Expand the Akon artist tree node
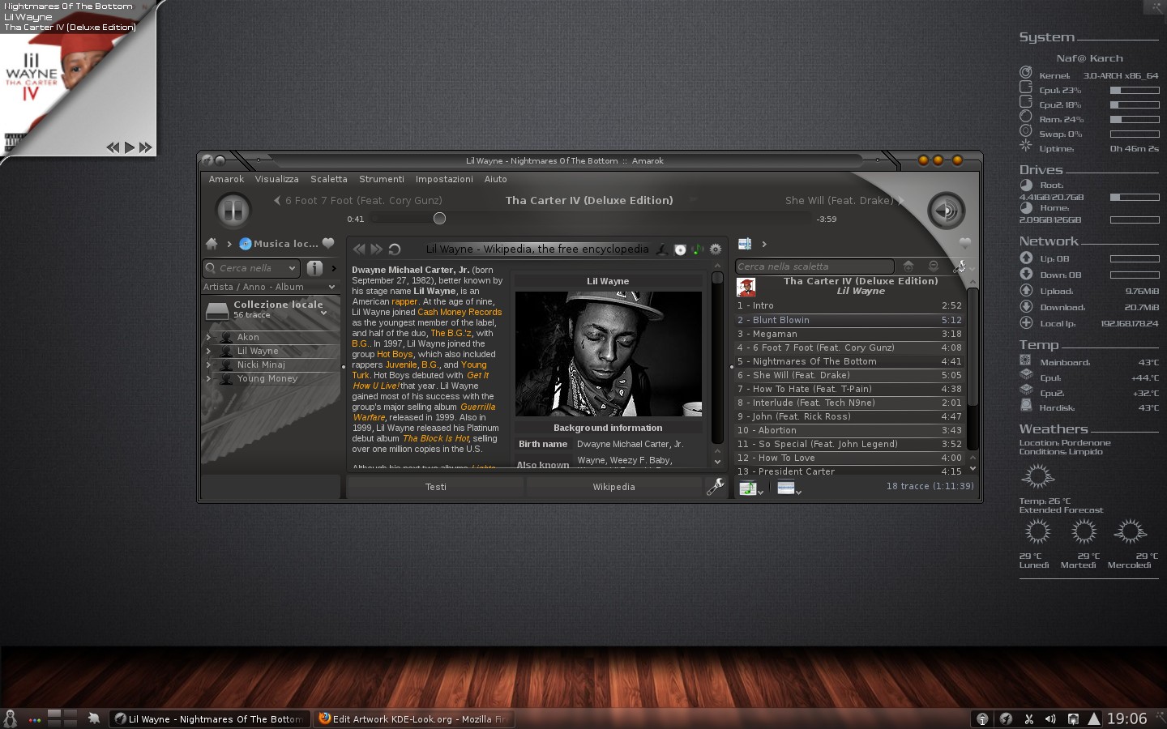This screenshot has height=729, width=1167. (208, 337)
